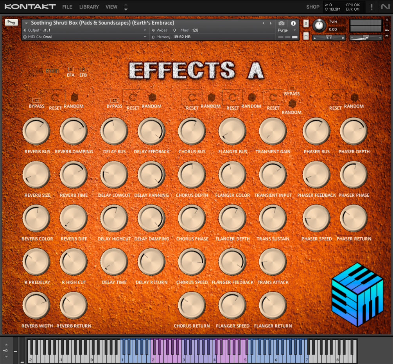Click the exclamation mark warning icon
393x364 pixels.
(x=372, y=7)
